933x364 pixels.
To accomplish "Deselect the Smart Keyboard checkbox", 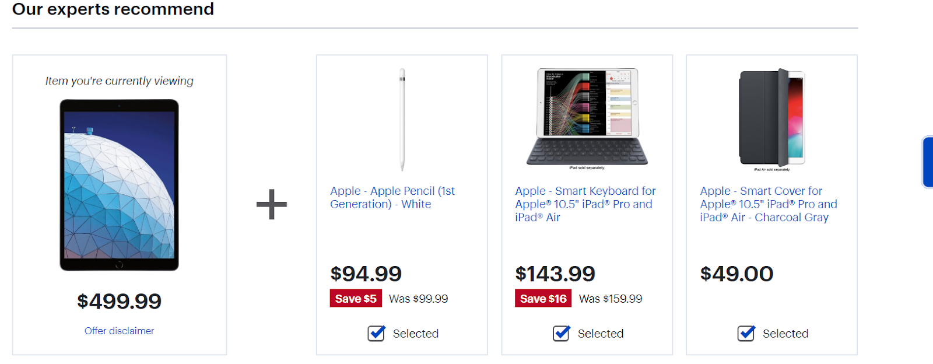I will click(x=562, y=333).
